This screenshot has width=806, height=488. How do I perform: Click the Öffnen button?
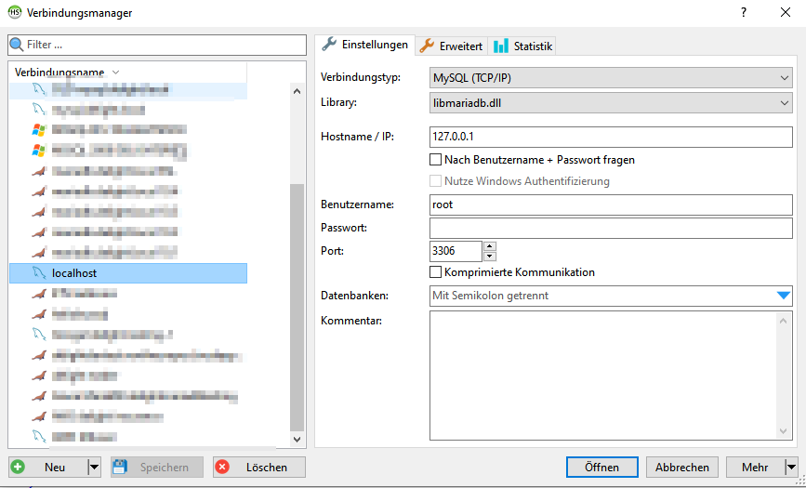click(x=602, y=468)
